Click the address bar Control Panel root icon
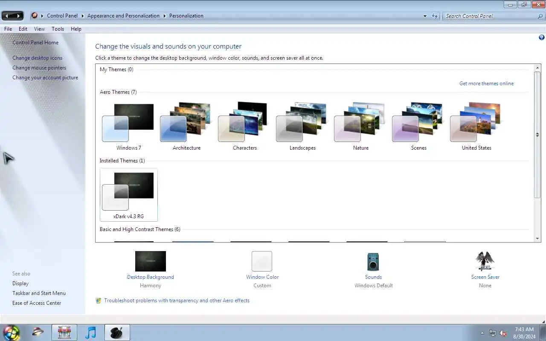546x341 pixels. coord(34,16)
